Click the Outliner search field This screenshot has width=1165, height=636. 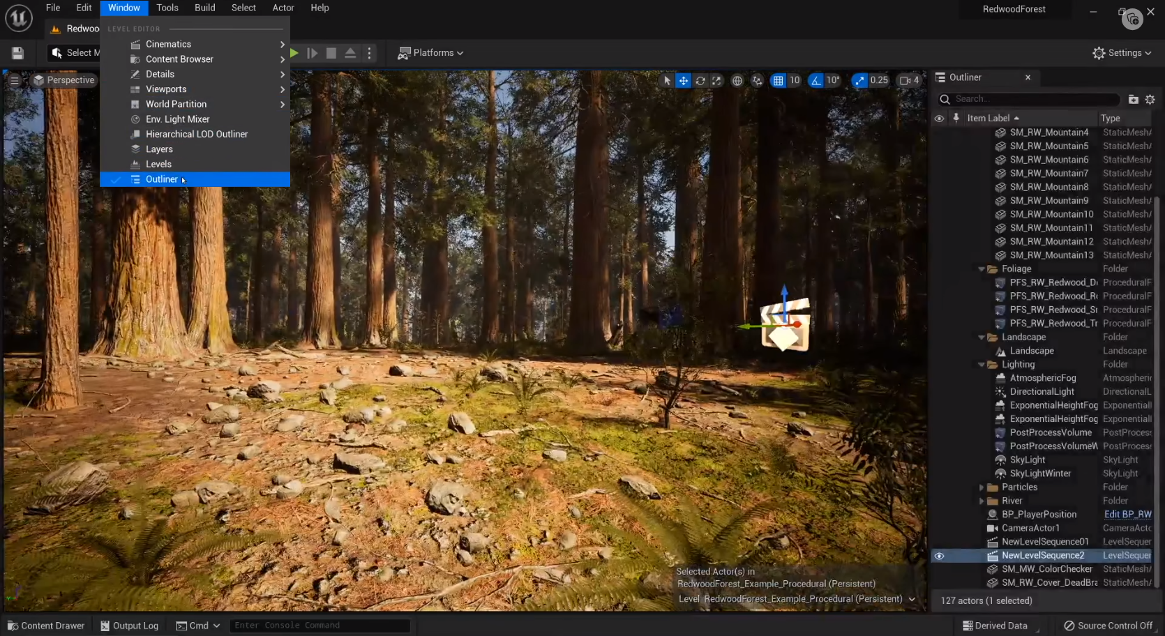coord(1032,99)
